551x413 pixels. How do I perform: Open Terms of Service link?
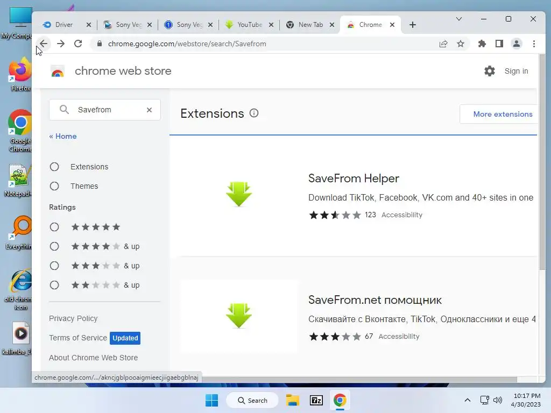pyautogui.click(x=78, y=338)
